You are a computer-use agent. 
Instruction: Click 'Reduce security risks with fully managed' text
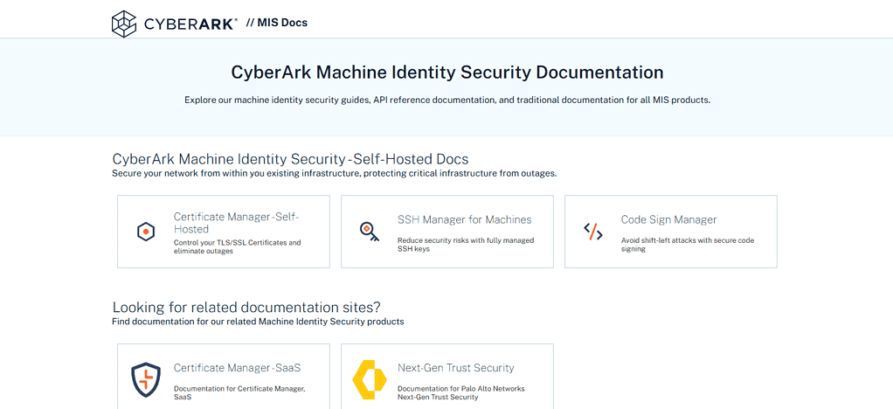click(x=466, y=245)
